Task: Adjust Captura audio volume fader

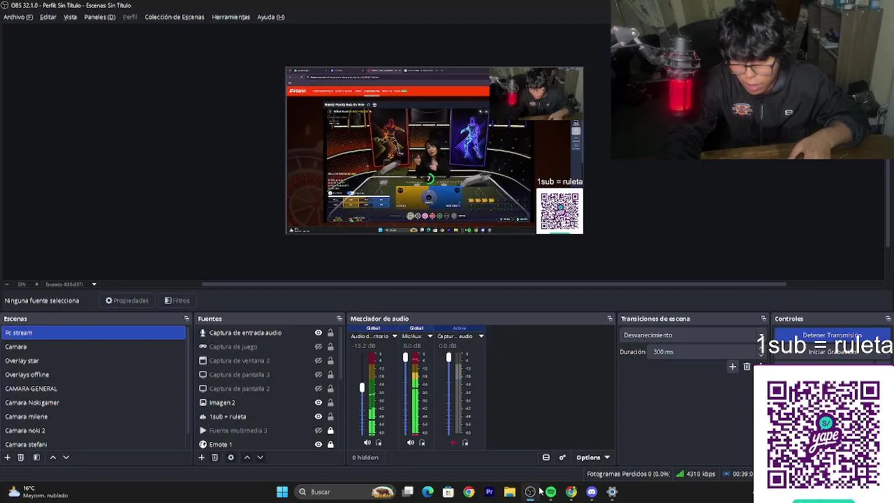Action: (448, 358)
